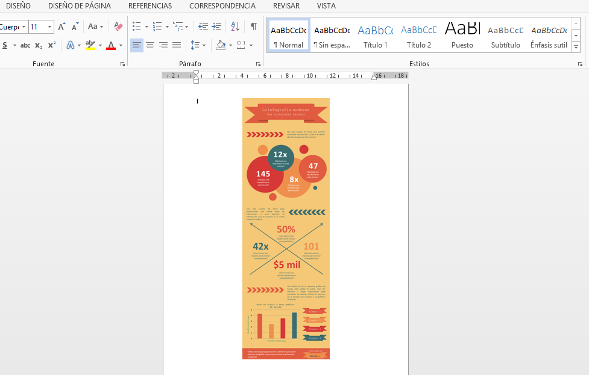Screen dimensions: 589x375
Task: Apply the Título 1 style
Action: coord(376,35)
